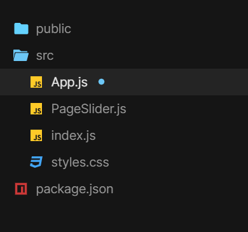Click the open folder icon beside src
This screenshot has height=232, width=248.
click(21, 55)
